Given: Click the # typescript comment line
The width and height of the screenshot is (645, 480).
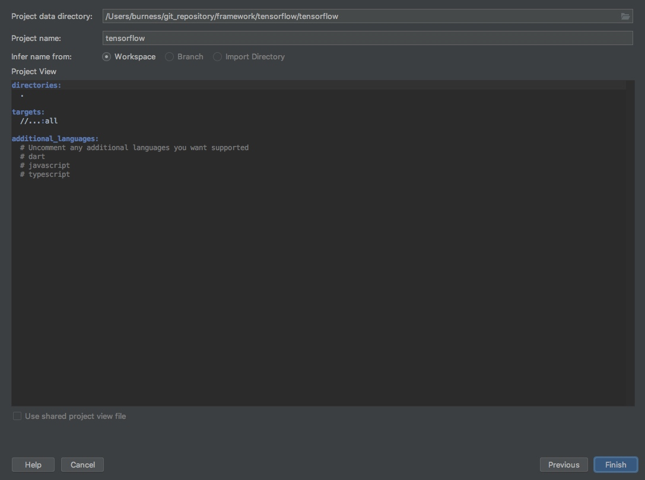Looking at the screenshot, I should pos(45,174).
